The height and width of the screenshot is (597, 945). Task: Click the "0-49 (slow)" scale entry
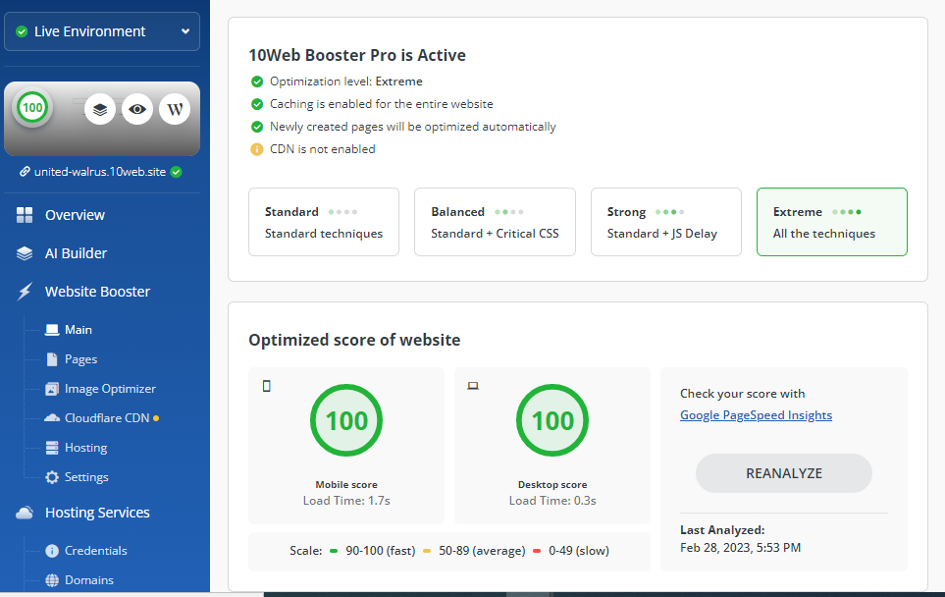579,551
